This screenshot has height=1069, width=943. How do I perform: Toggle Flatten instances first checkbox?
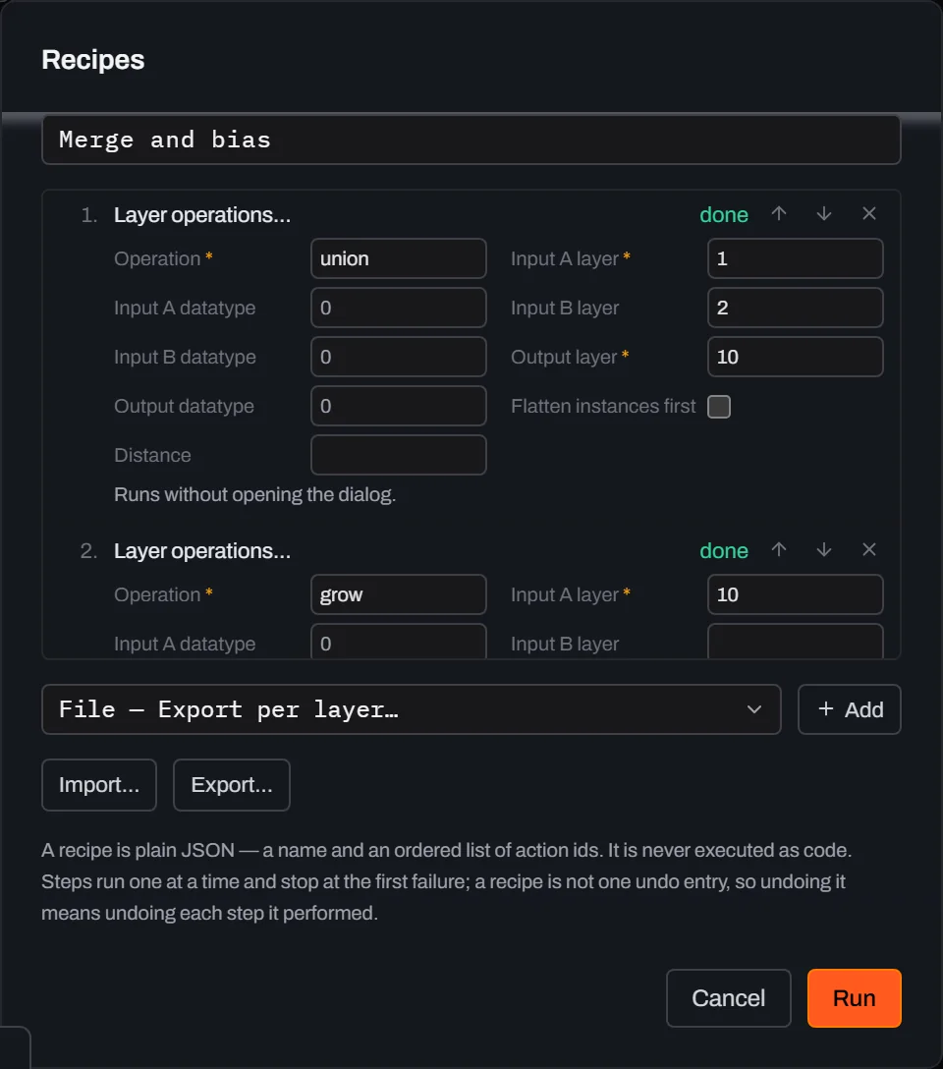click(x=719, y=407)
